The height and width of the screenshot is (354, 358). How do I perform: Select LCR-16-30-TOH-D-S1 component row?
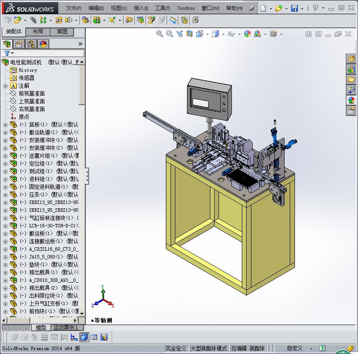44,226
